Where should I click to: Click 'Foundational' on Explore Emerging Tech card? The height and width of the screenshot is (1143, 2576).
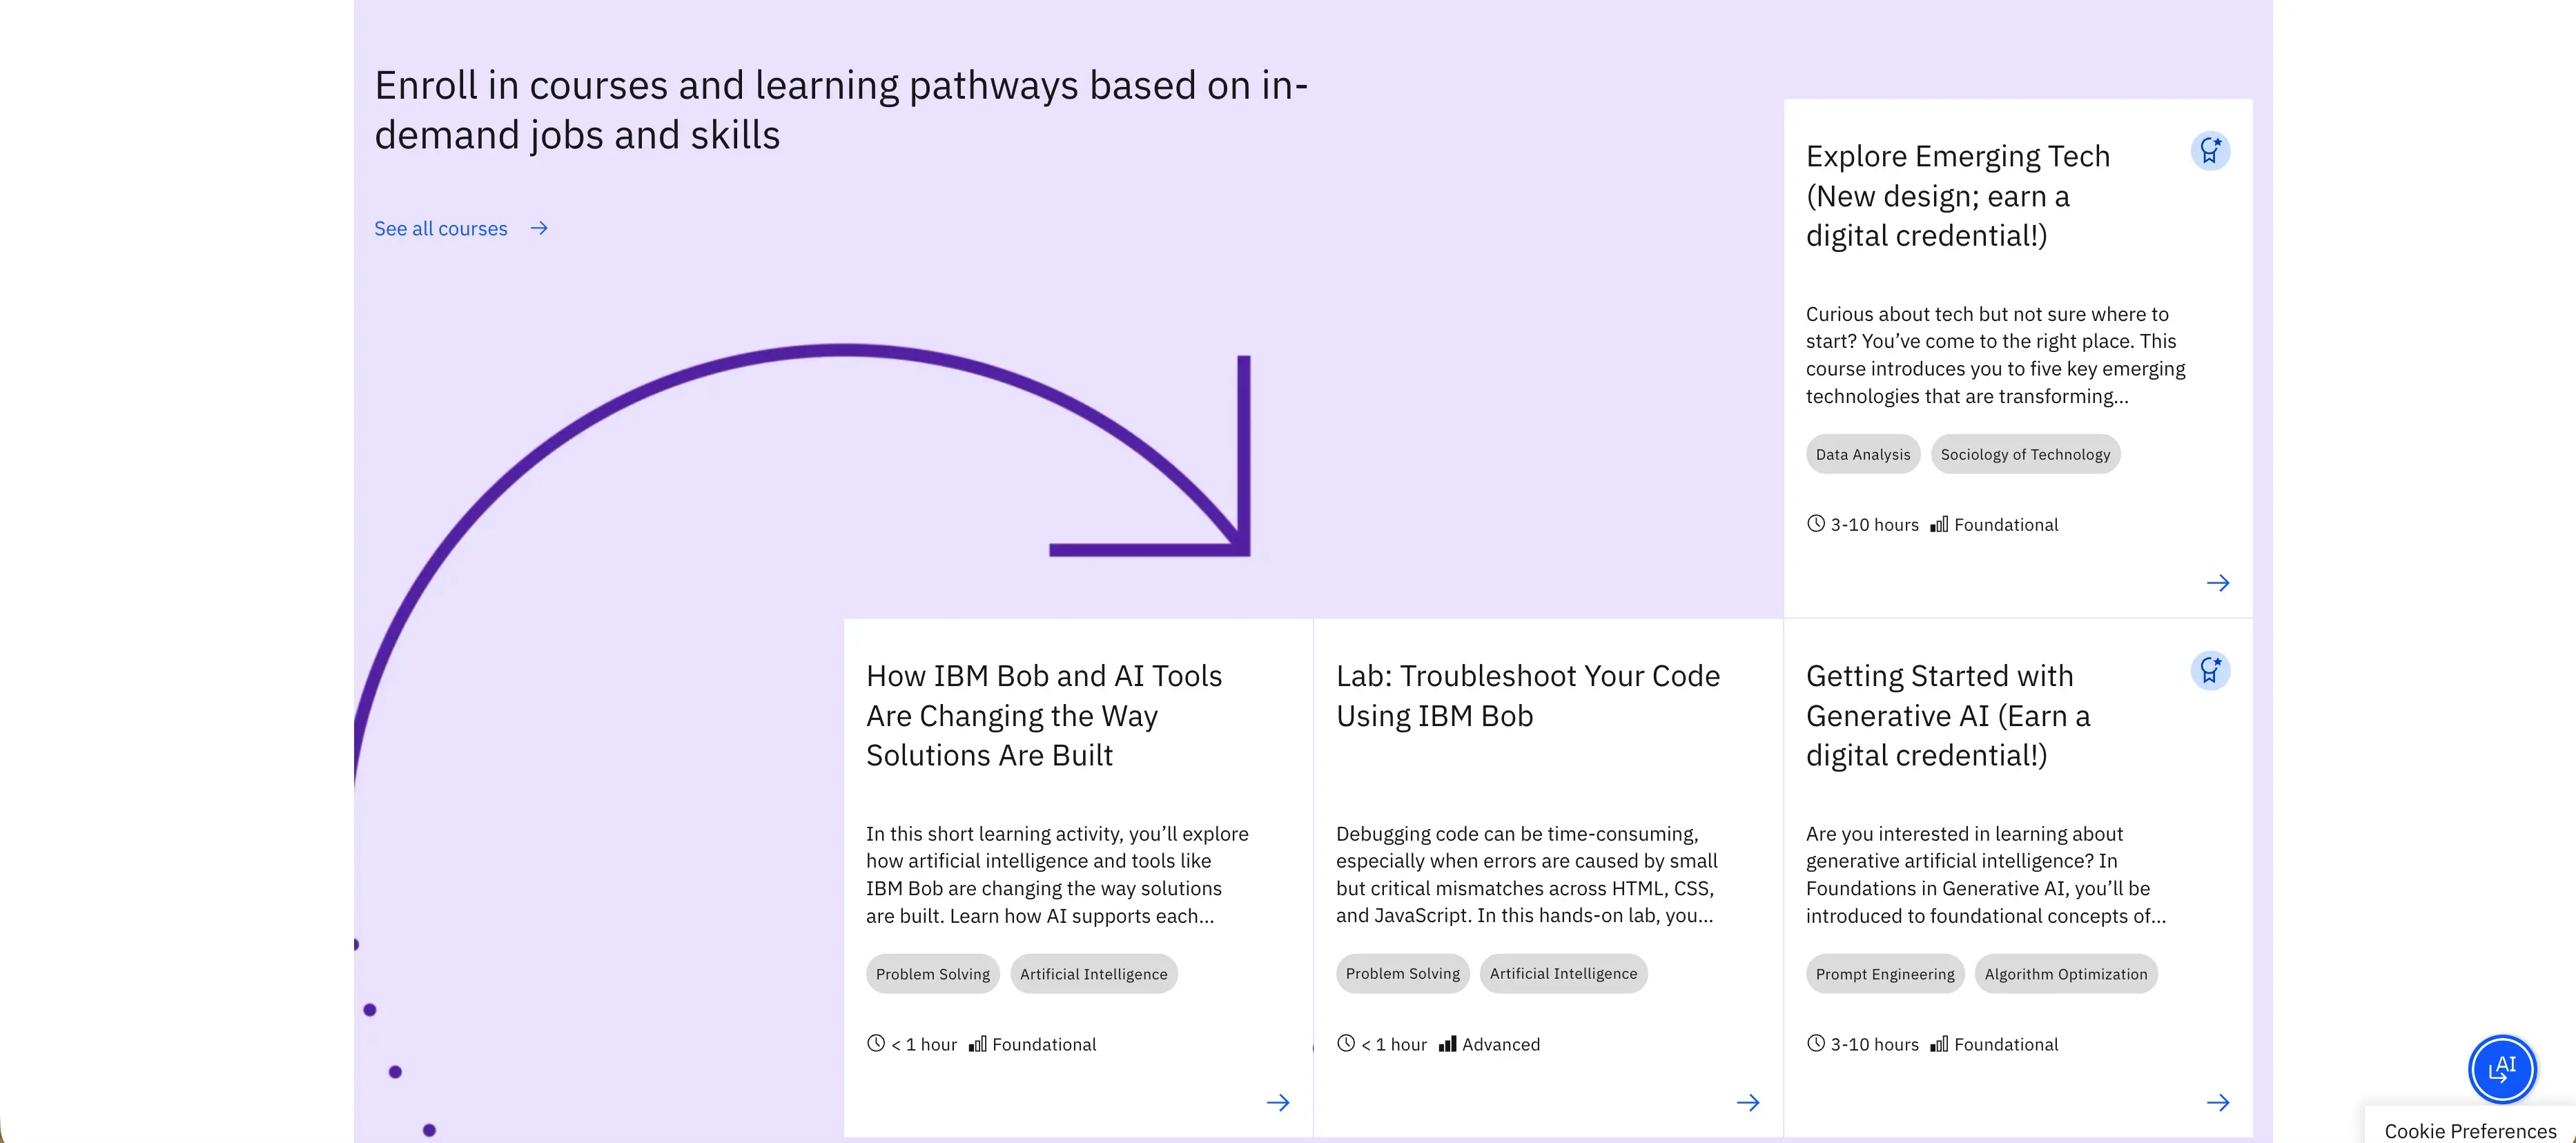click(2006, 525)
